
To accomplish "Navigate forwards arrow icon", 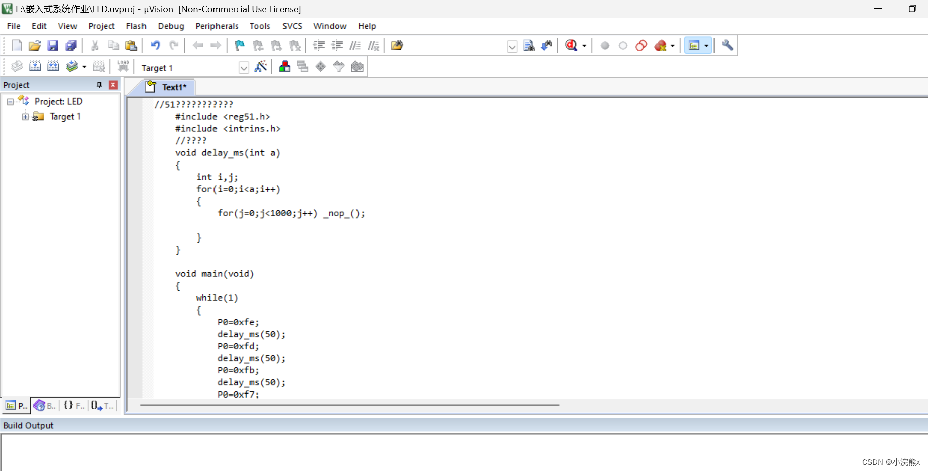I will (216, 46).
